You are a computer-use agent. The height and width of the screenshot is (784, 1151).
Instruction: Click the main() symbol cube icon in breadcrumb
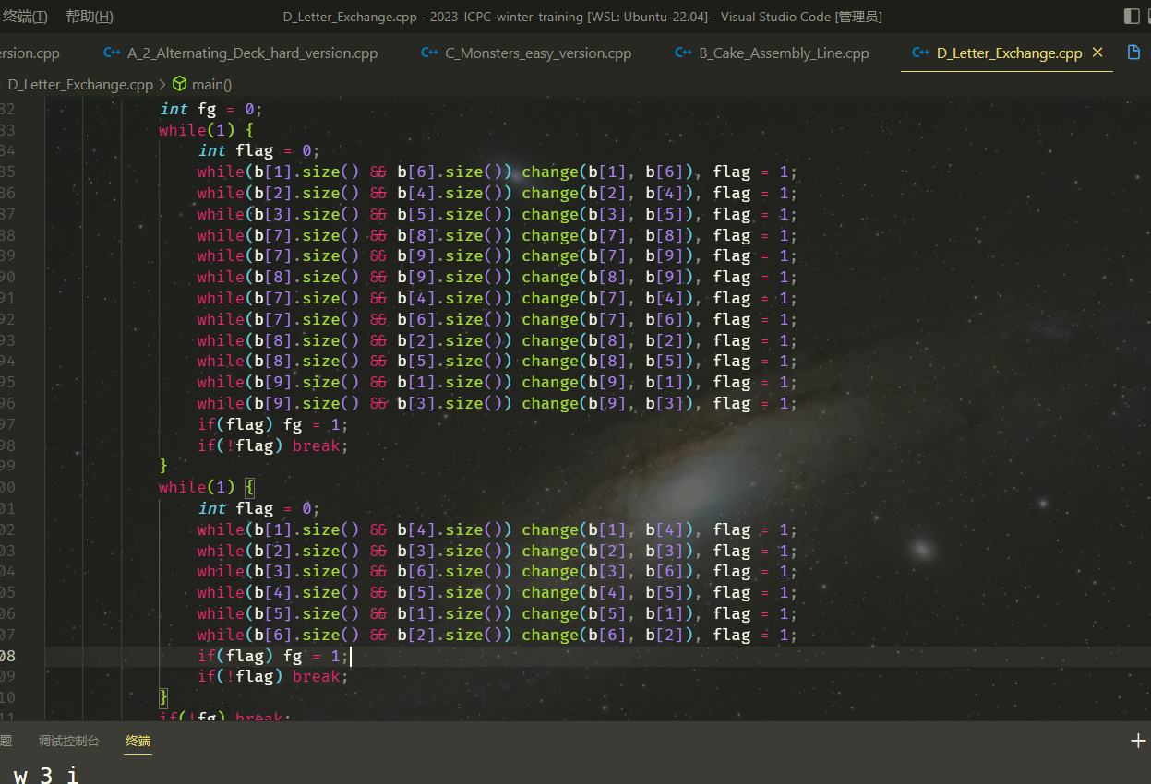(179, 84)
